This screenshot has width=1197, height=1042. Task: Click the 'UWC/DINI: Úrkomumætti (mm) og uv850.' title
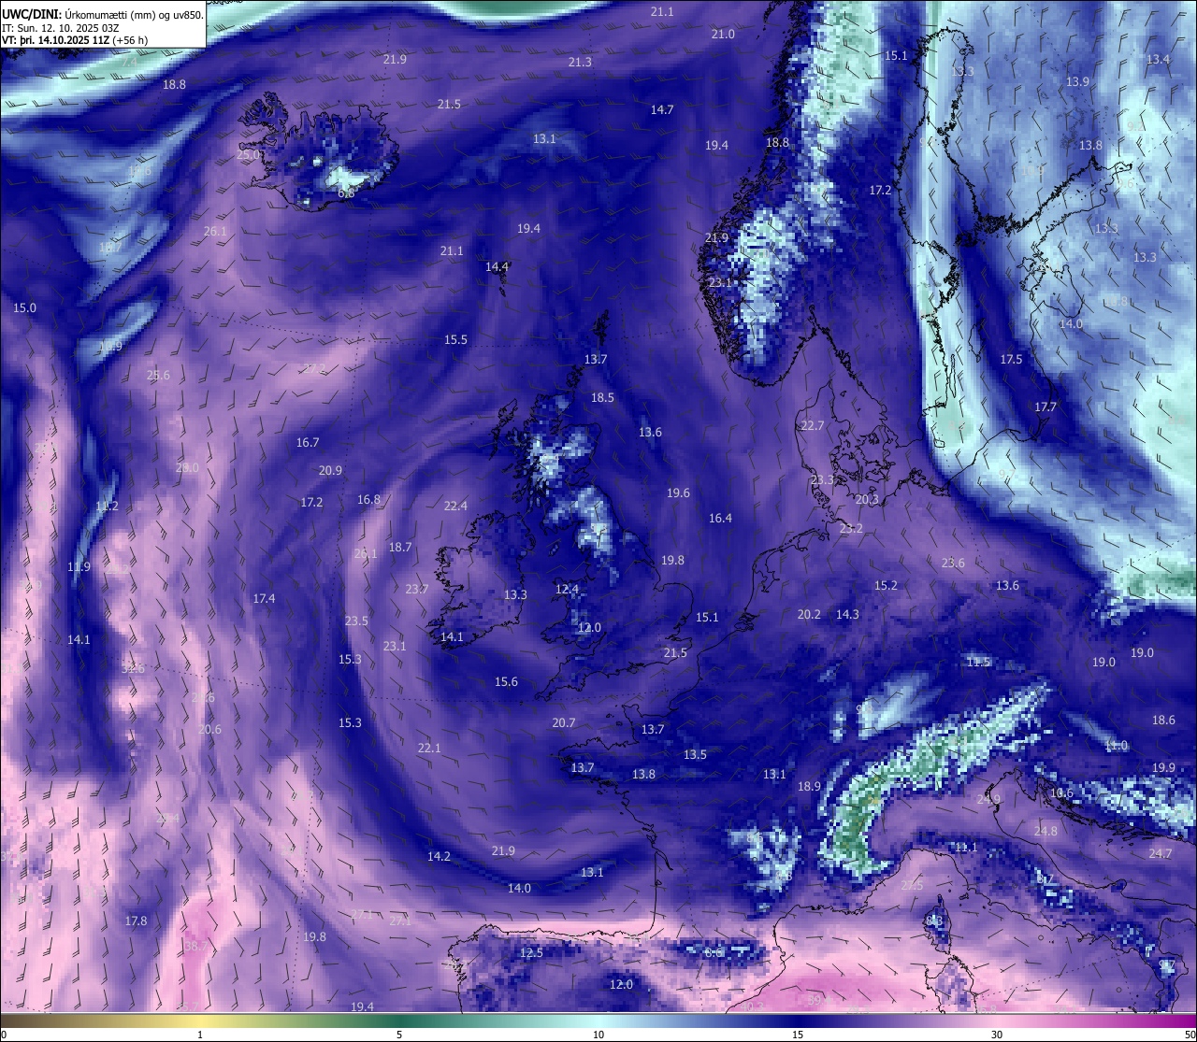click(103, 14)
